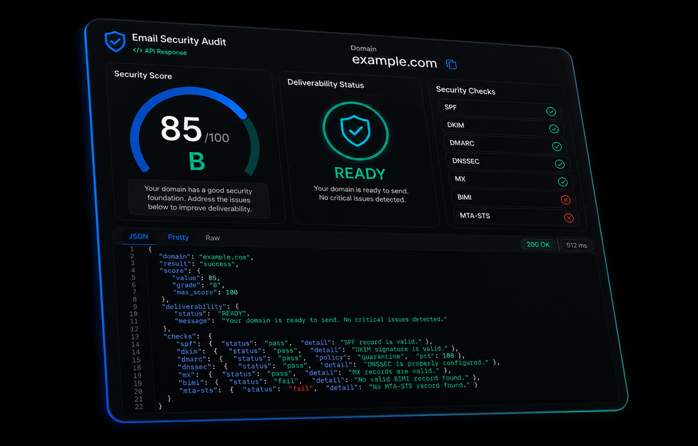Click the grade B letter
The height and width of the screenshot is (446, 698).
(x=197, y=161)
